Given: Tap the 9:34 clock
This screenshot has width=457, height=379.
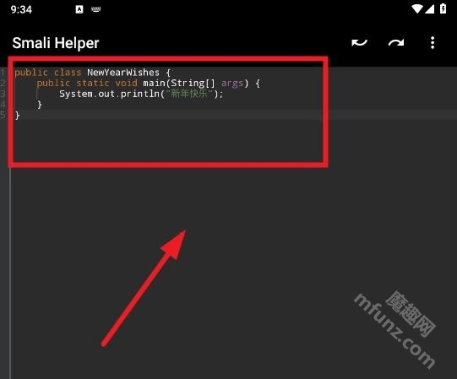Looking at the screenshot, I should click(x=21, y=9).
